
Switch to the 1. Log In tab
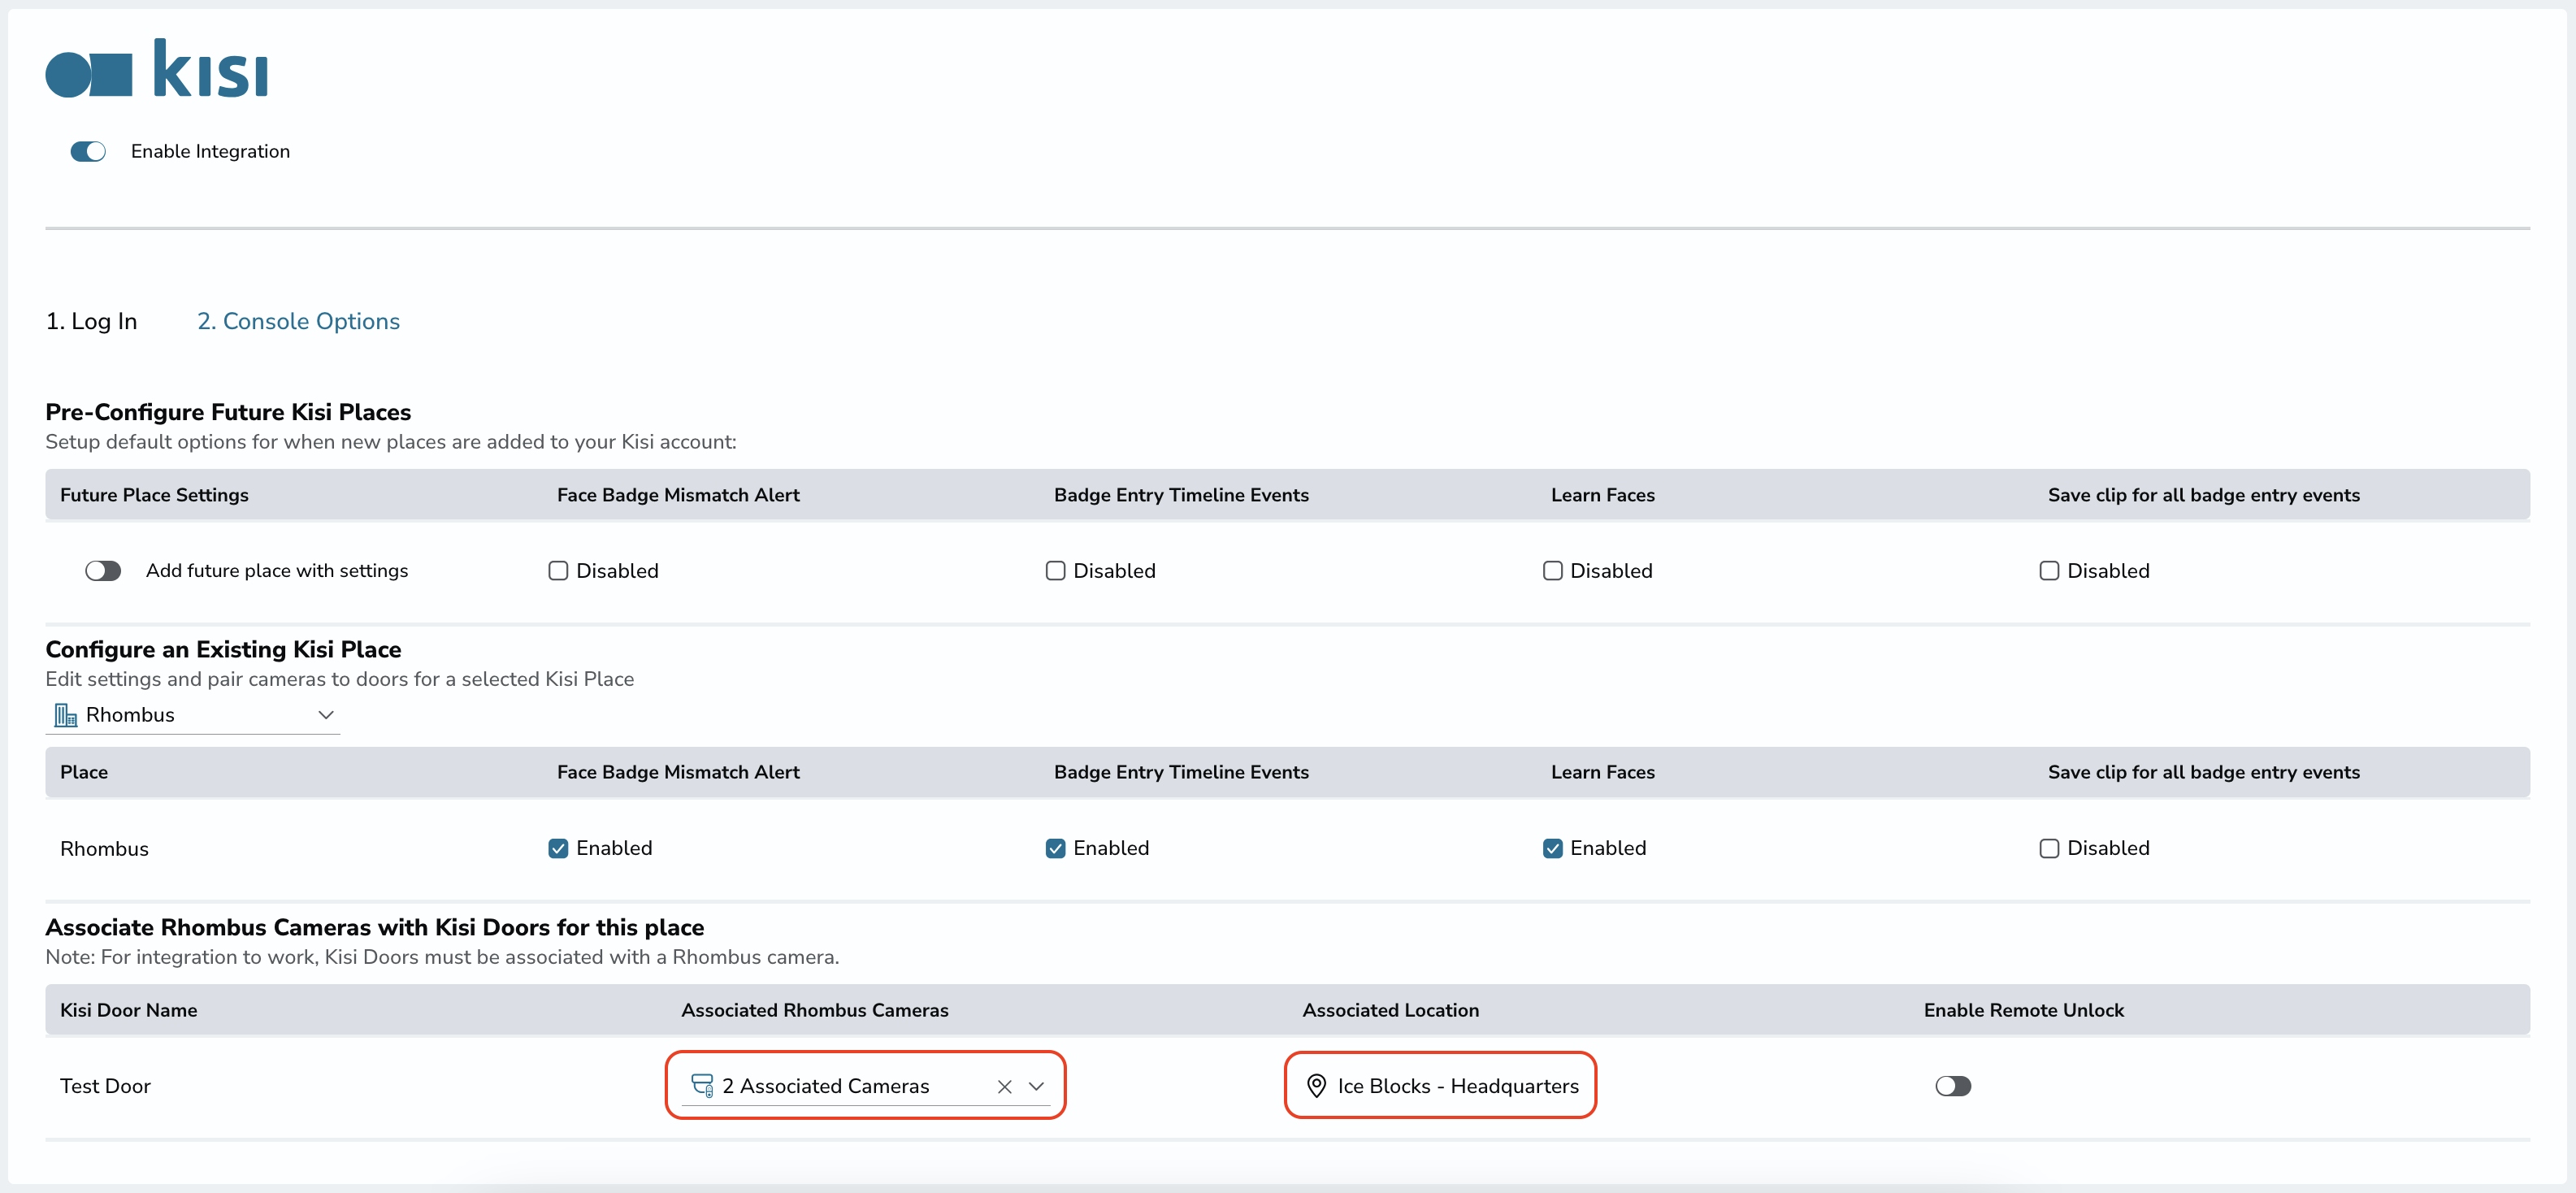pos(91,322)
